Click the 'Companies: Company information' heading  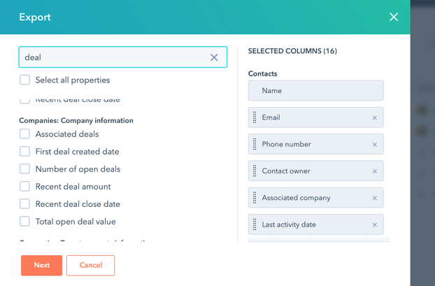pos(76,120)
